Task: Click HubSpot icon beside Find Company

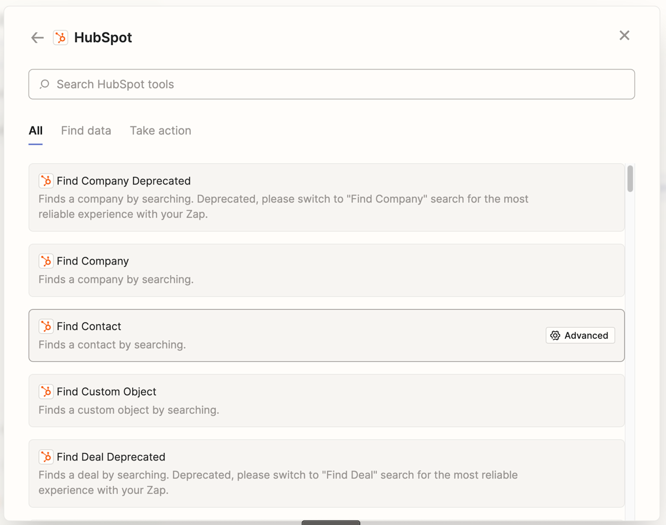Action: tap(46, 261)
